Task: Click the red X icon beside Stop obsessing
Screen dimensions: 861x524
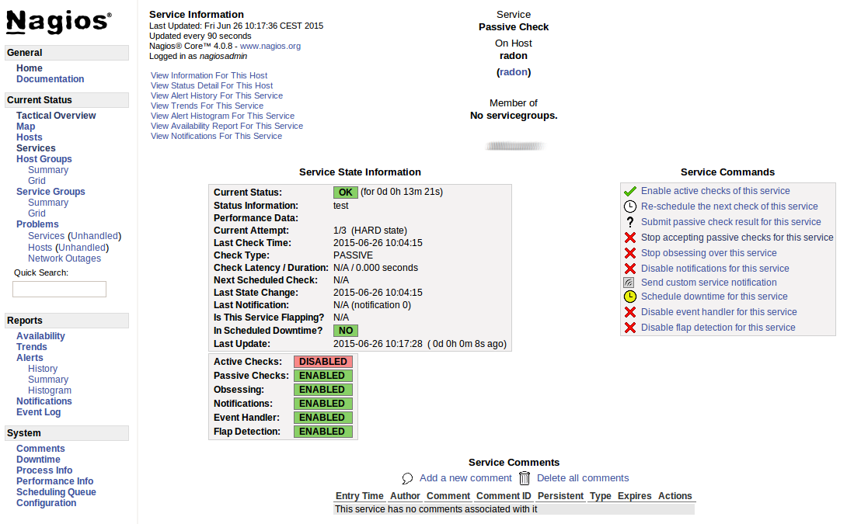Action: 630,253
